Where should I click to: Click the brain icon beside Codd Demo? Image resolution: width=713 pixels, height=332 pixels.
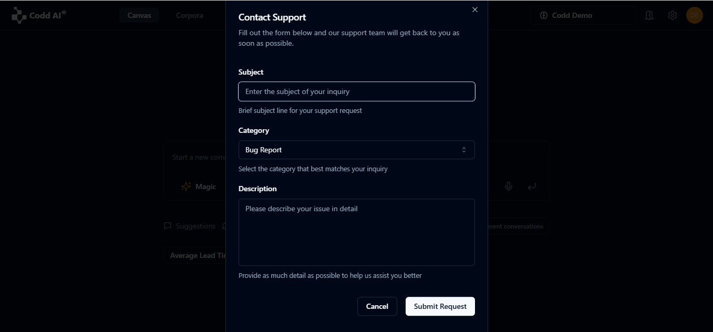(543, 15)
